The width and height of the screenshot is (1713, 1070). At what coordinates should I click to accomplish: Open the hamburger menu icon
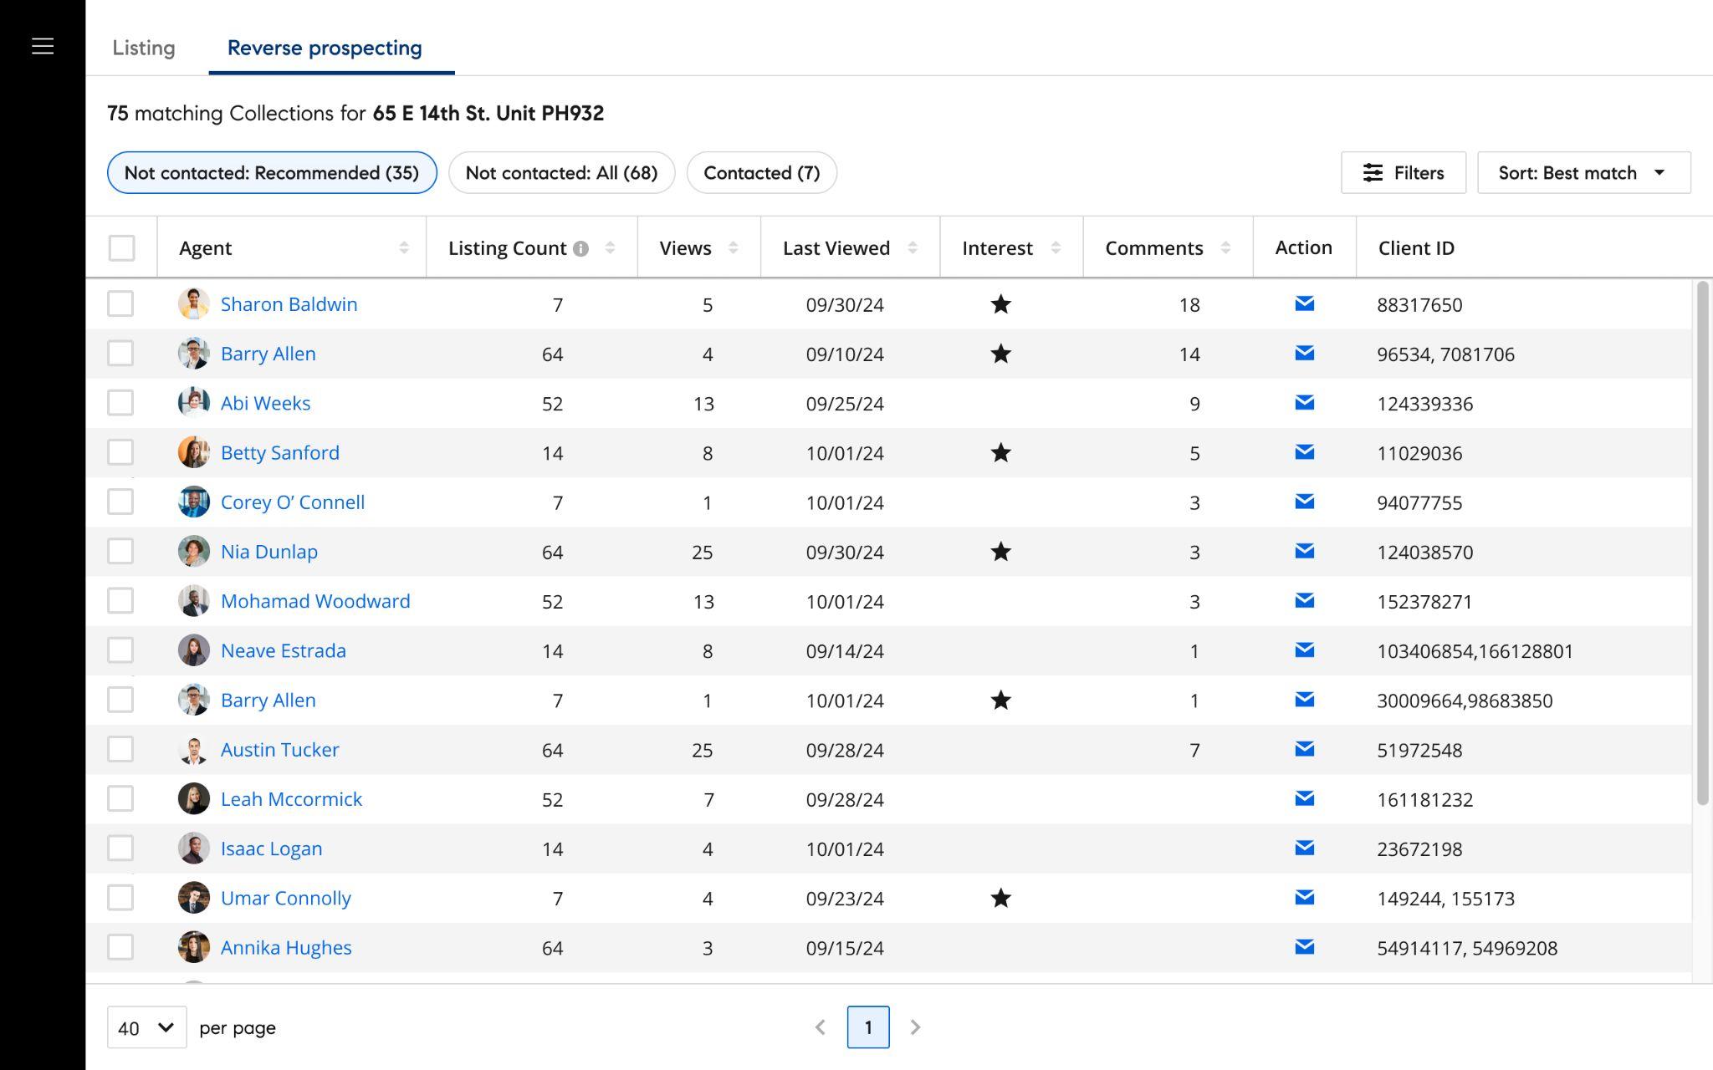click(43, 46)
